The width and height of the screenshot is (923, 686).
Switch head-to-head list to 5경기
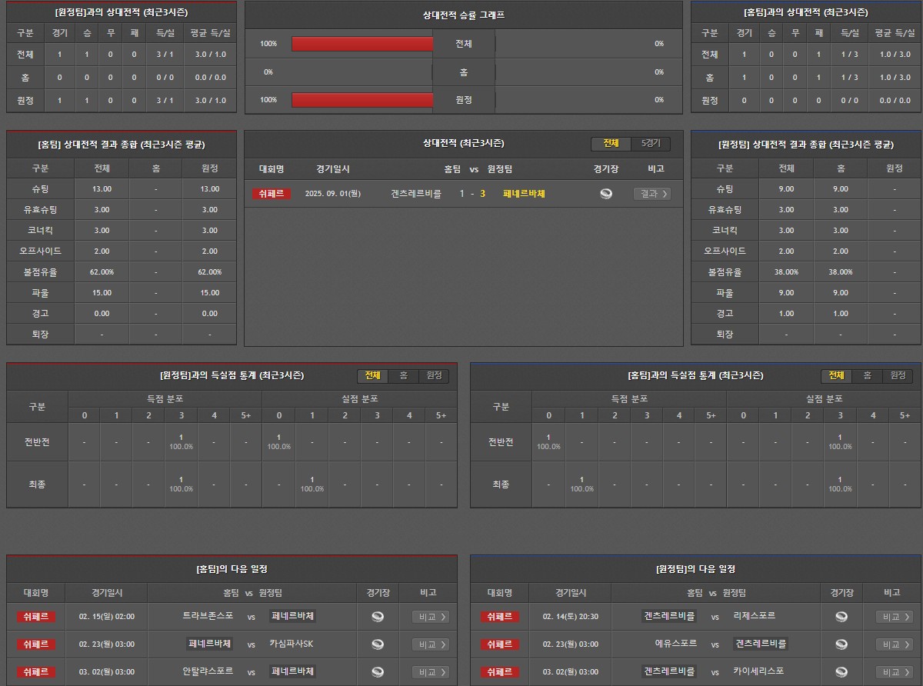click(651, 144)
